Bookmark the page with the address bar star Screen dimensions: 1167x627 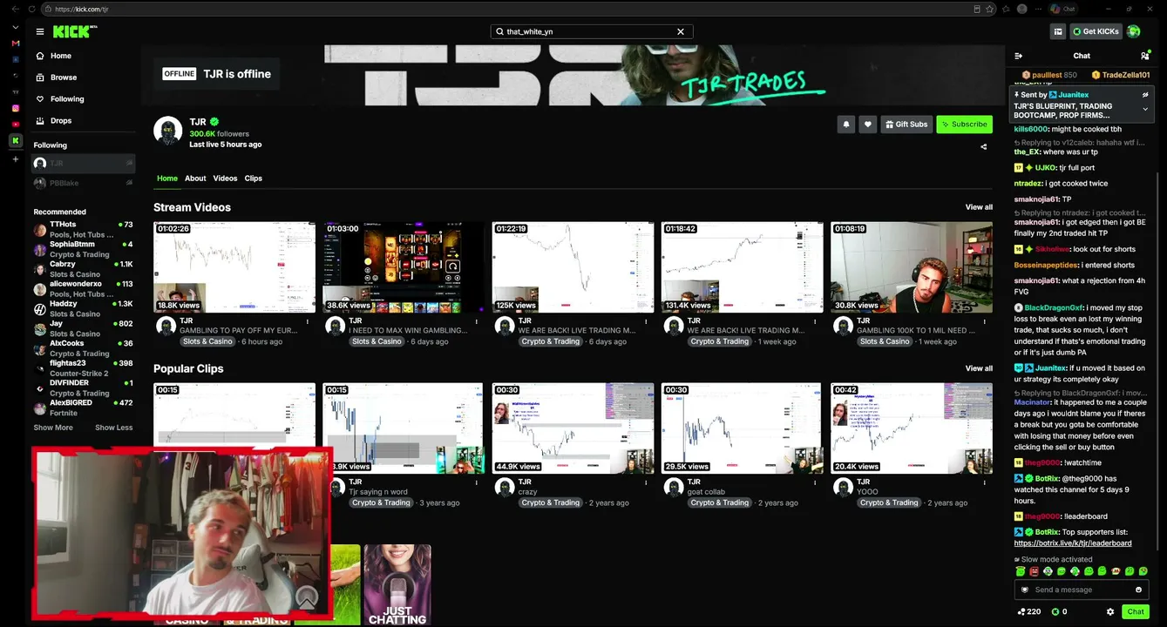[x=990, y=9]
